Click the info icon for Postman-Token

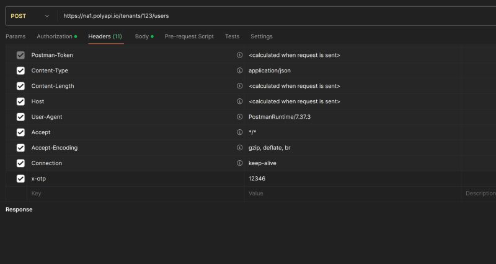click(239, 55)
